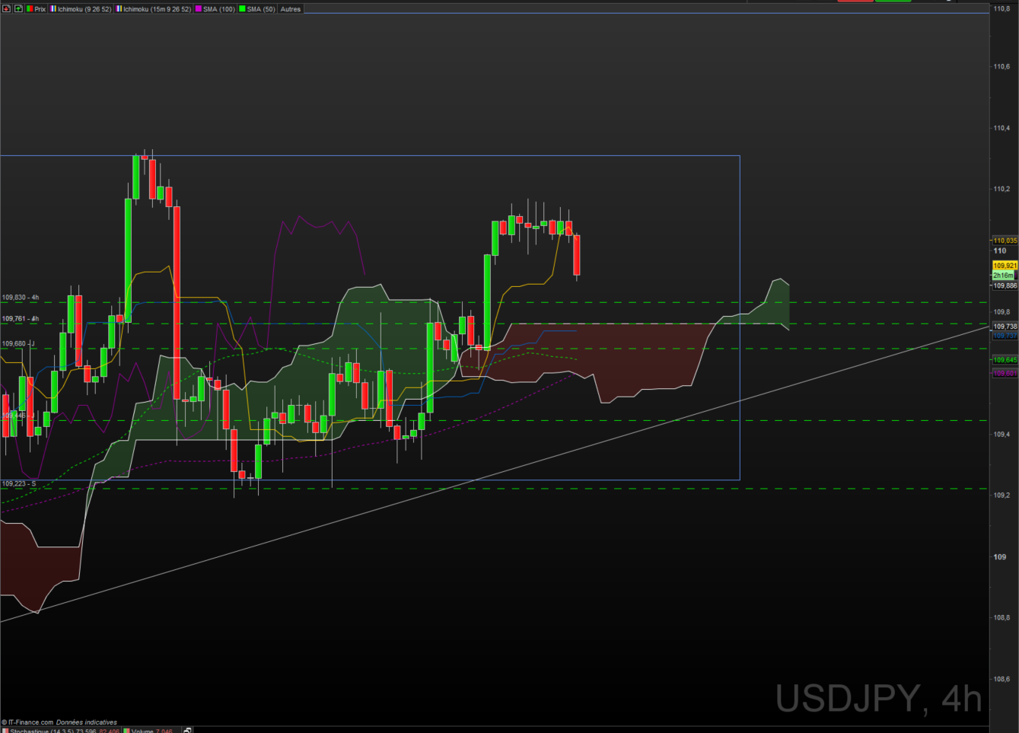
Task: Click the 108,6 label on the price axis
Action: [1001, 679]
